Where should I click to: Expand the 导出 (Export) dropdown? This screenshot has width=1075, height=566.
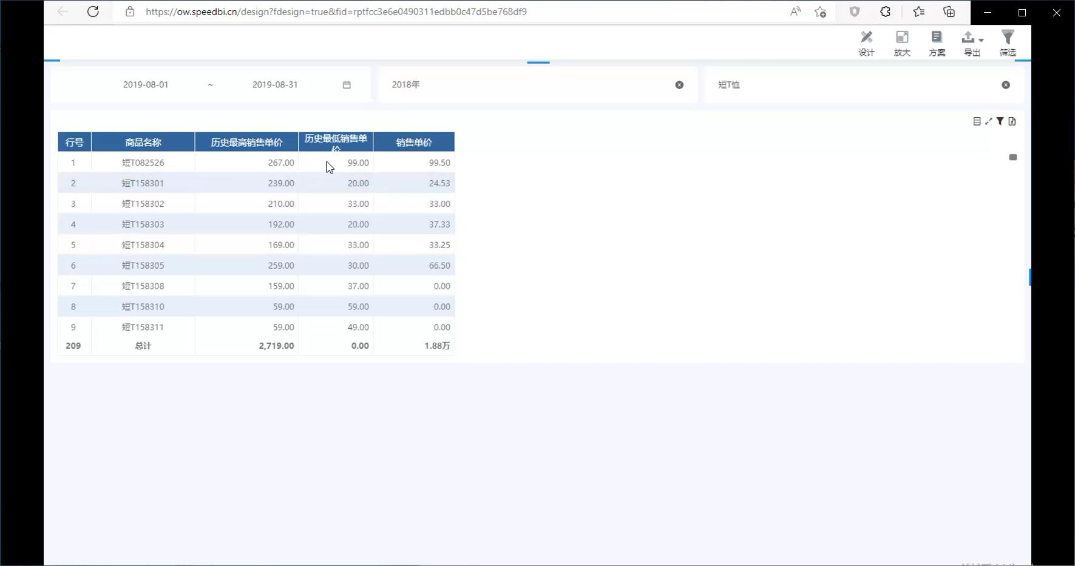972,43
